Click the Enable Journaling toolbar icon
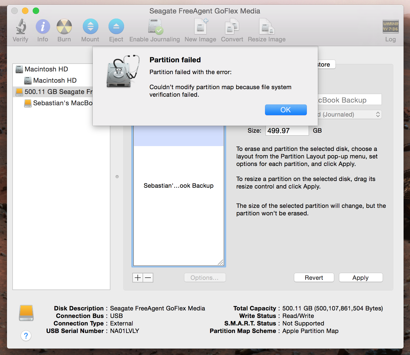This screenshot has height=355, width=410. click(x=155, y=27)
